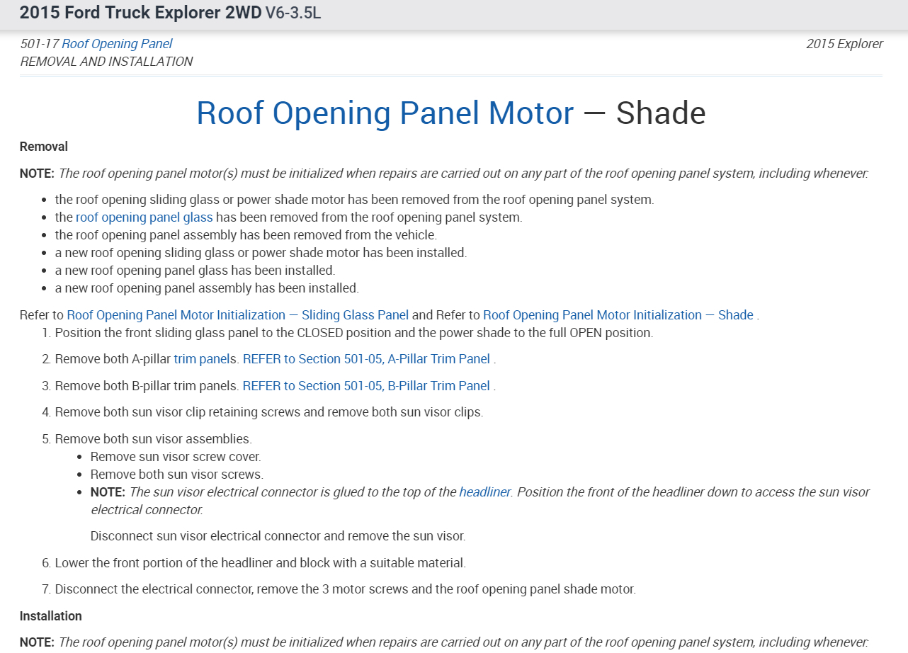
Task: Click the Remove sun visor screw cover bullet
Action: click(176, 457)
